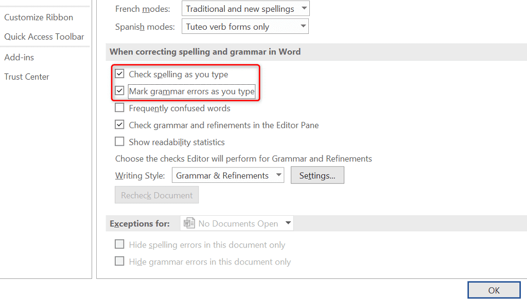Check Hide spelling errors in this document only
527x301 pixels.
tap(120, 244)
